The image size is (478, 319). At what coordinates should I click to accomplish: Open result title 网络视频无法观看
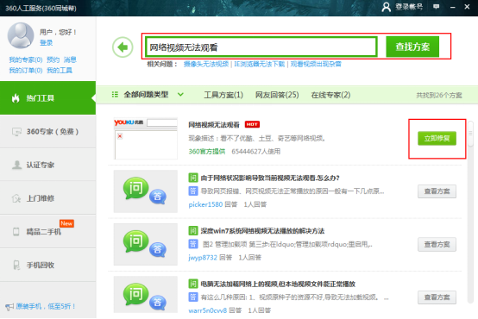214,125
